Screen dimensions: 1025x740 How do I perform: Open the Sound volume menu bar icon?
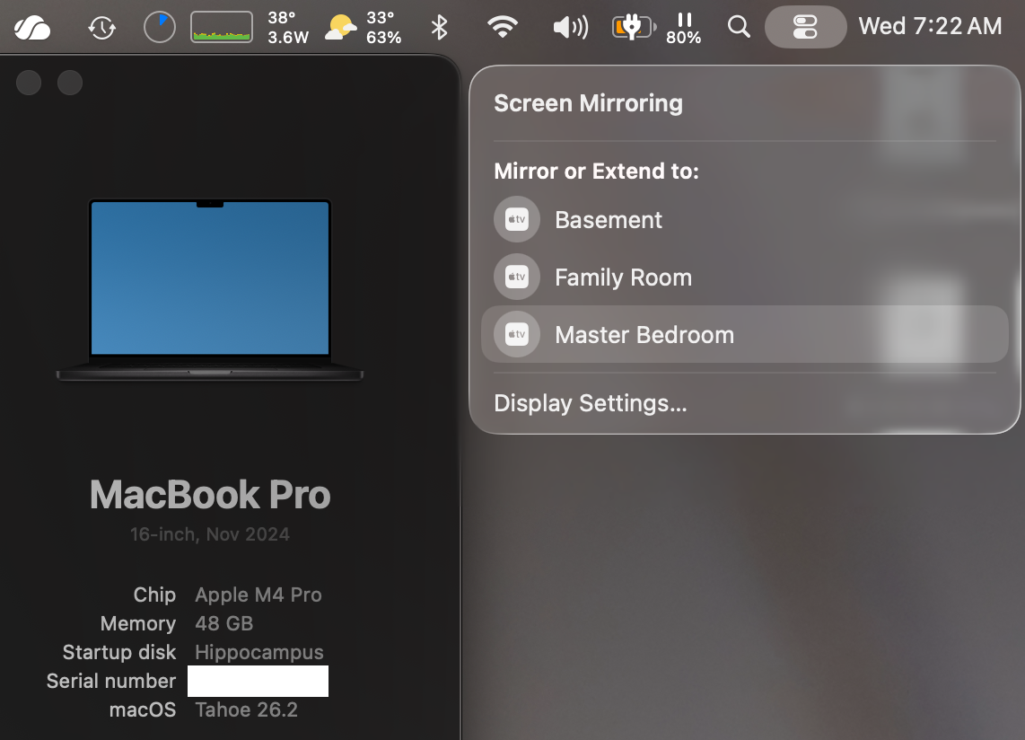[x=571, y=28]
